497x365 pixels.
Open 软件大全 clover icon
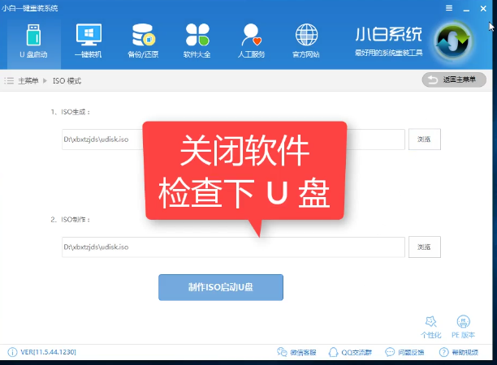[x=197, y=41]
